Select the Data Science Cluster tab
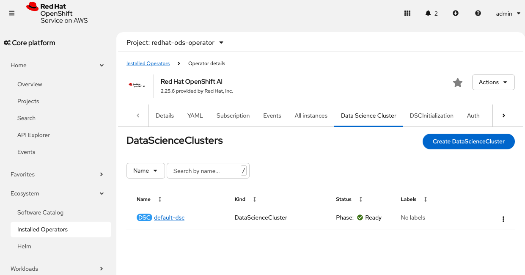 (x=368, y=115)
